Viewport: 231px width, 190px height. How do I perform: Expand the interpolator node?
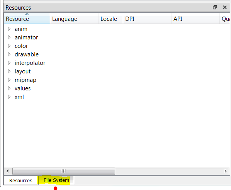9,63
